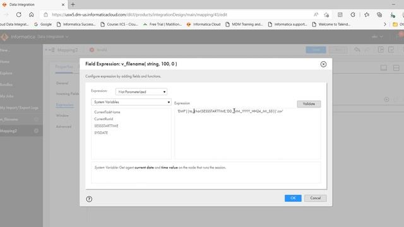This screenshot has height=227, width=404.
Task: Add page to favorites star icon
Action: [326, 15]
